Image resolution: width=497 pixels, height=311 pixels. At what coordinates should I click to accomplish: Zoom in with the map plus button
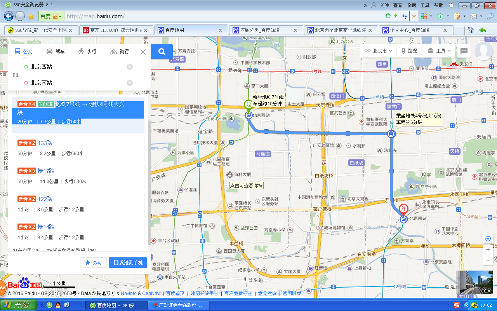click(x=488, y=250)
